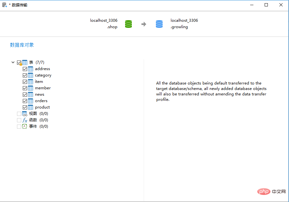Click the news table icon

click(30, 94)
